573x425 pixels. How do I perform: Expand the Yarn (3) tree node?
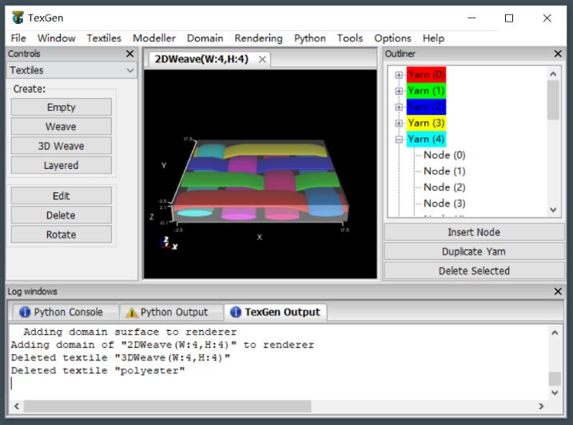pyautogui.click(x=399, y=123)
